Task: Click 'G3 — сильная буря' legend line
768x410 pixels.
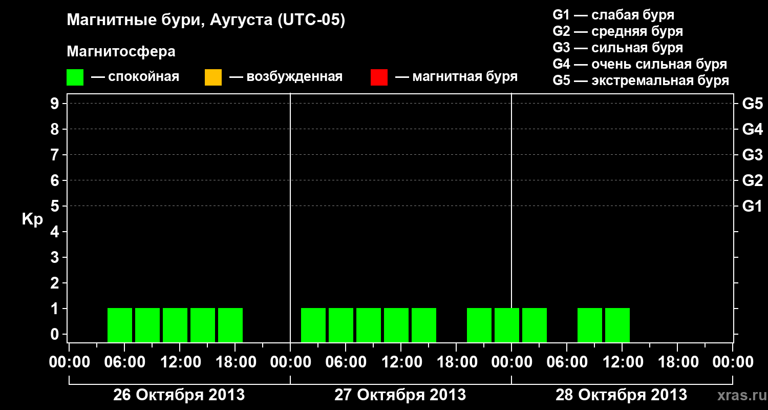Action: (x=617, y=47)
